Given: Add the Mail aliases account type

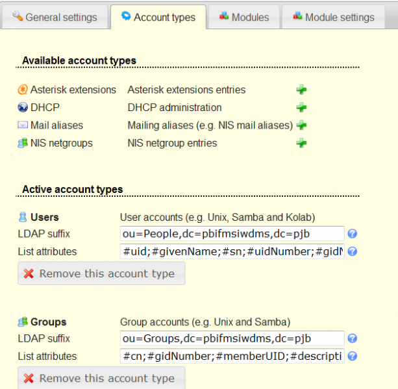Looking at the screenshot, I should tap(301, 125).
